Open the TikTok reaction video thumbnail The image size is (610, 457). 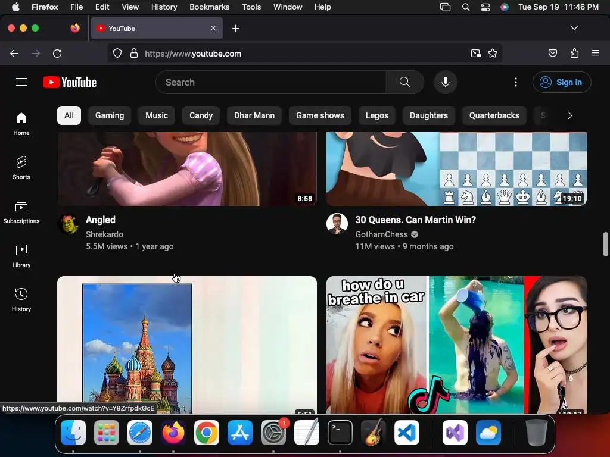coord(456,345)
